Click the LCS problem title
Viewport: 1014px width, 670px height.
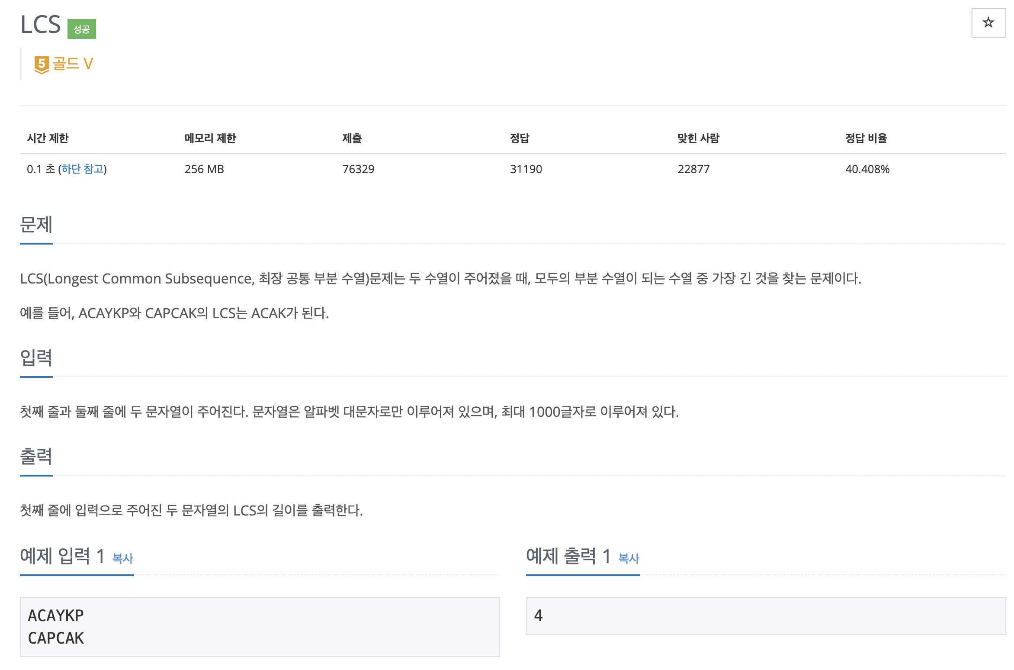pyautogui.click(x=41, y=25)
